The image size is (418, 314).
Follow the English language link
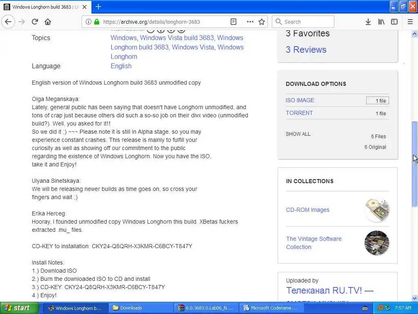[121, 66]
